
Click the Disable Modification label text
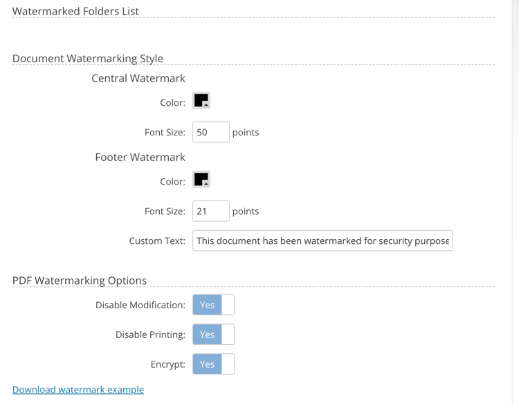click(140, 305)
